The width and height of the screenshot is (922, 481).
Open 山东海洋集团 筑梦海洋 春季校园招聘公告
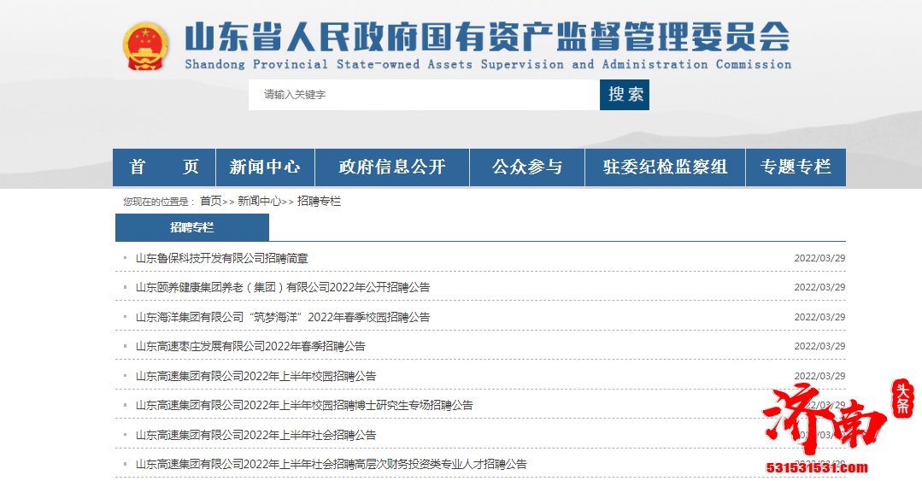[283, 317]
